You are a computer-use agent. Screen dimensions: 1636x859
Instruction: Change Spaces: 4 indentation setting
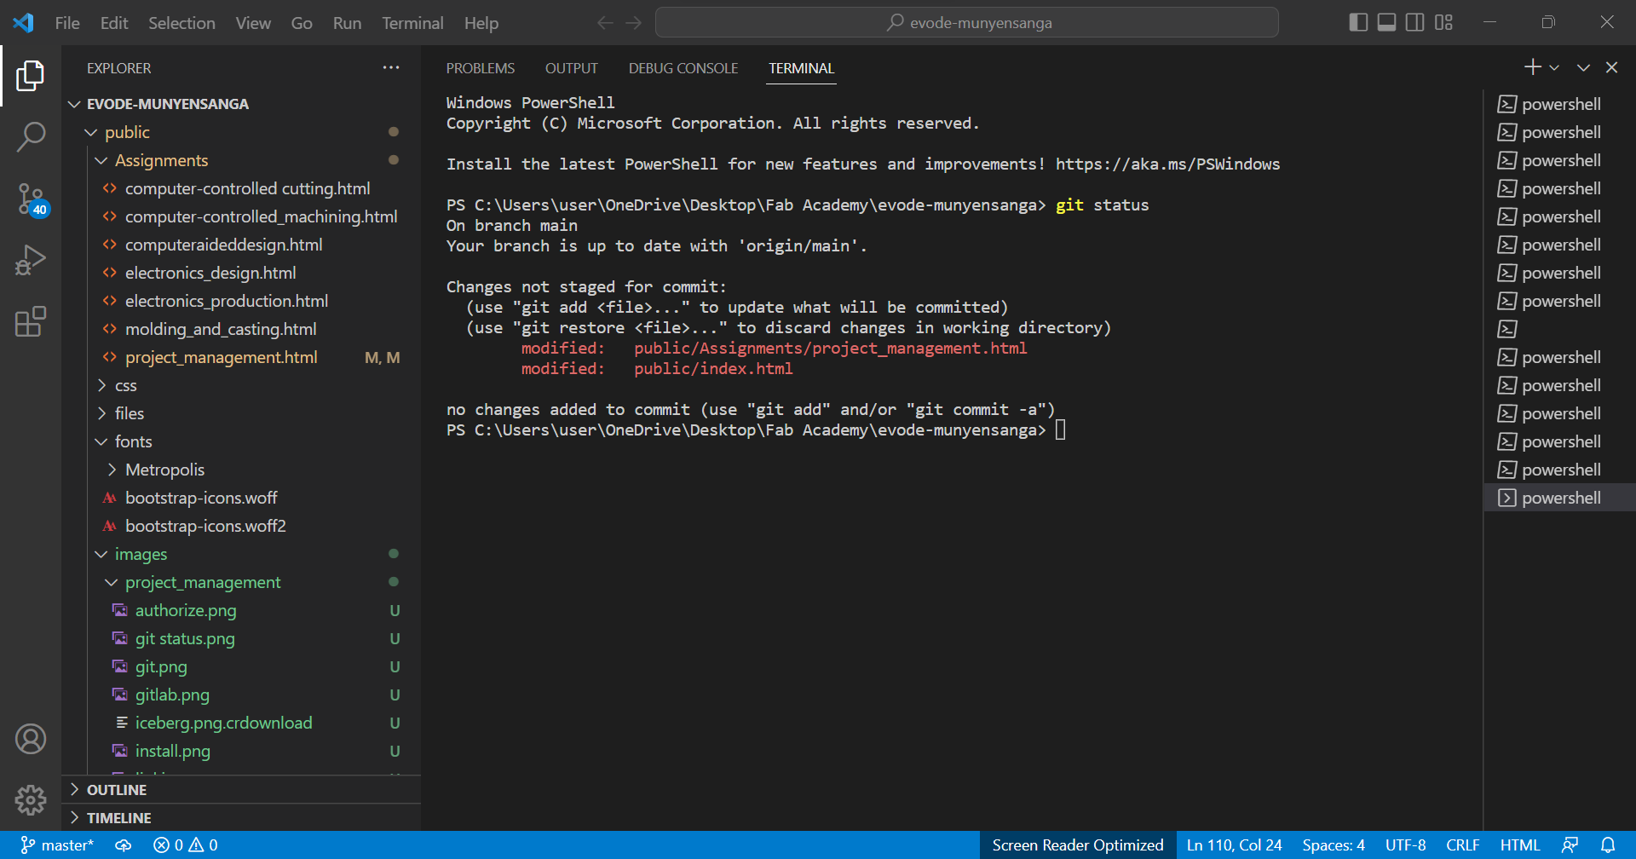point(1334,845)
